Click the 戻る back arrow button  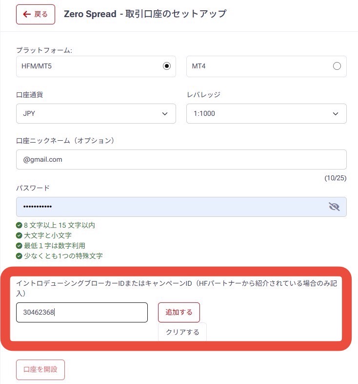(35, 14)
